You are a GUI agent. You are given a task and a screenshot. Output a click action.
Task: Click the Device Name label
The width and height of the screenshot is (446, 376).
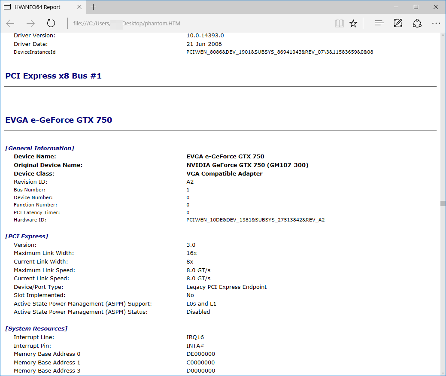tap(35, 156)
